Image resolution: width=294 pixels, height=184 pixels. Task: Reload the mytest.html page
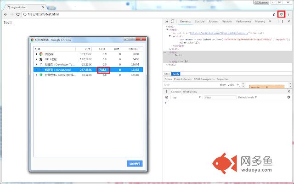point(18,14)
